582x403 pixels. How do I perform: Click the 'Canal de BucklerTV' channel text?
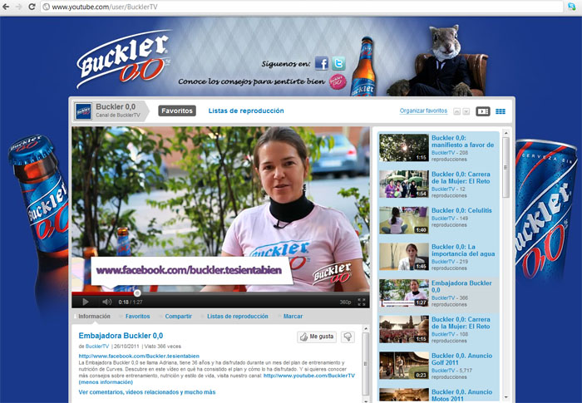pyautogui.click(x=118, y=115)
